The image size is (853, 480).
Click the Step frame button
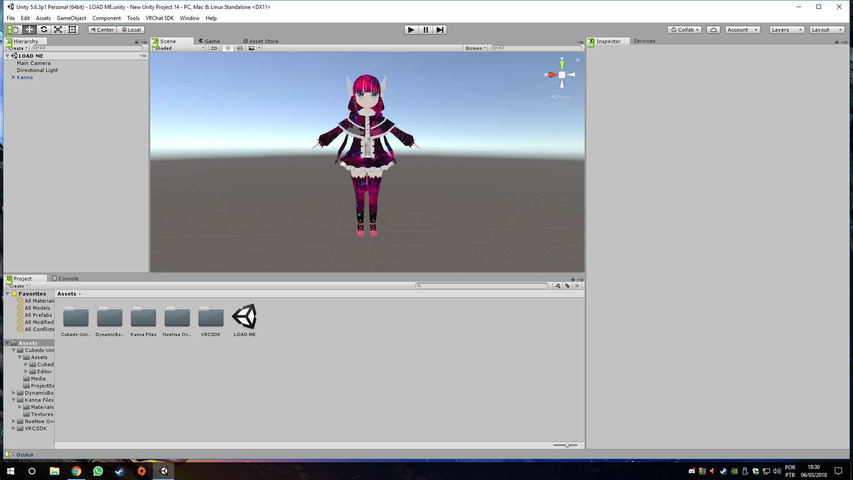[x=439, y=30]
